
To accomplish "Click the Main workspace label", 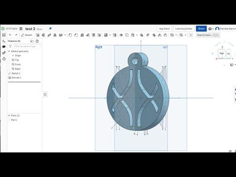I will point(39,29).
